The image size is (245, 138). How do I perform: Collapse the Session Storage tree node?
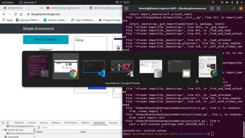[x=3, y=130]
